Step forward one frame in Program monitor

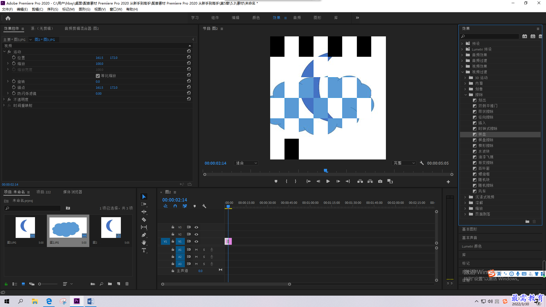(x=338, y=181)
